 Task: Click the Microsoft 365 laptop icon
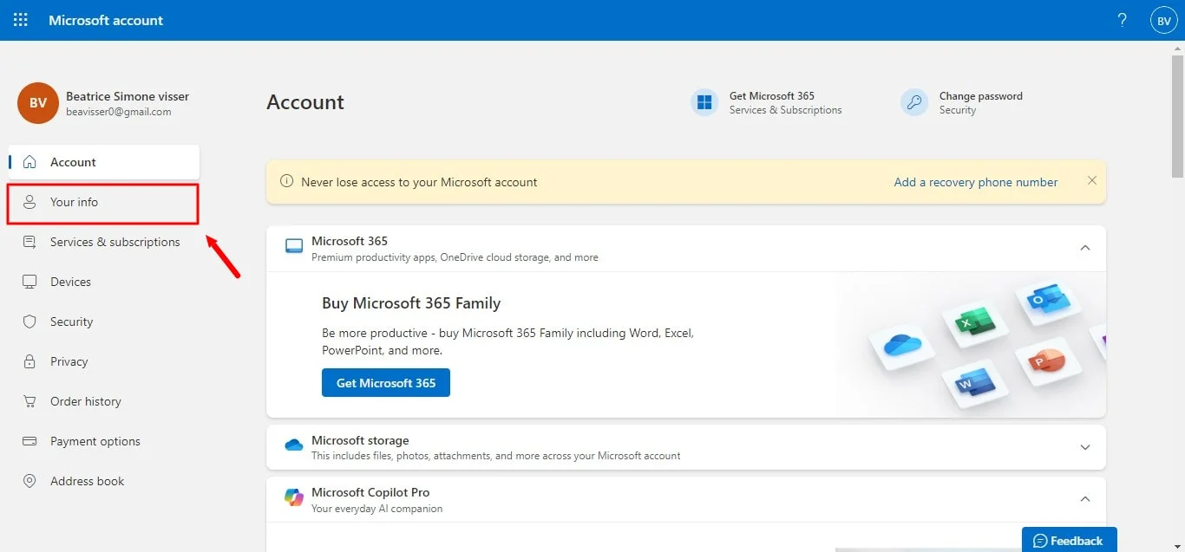click(x=294, y=247)
